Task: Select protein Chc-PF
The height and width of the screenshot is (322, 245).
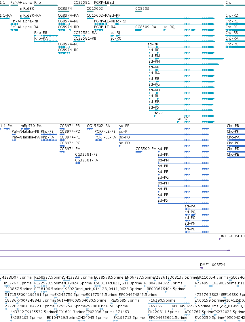Action: click(x=233, y=132)
